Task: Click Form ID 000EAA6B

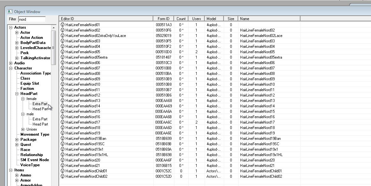Action: pyautogui.click(x=163, y=117)
